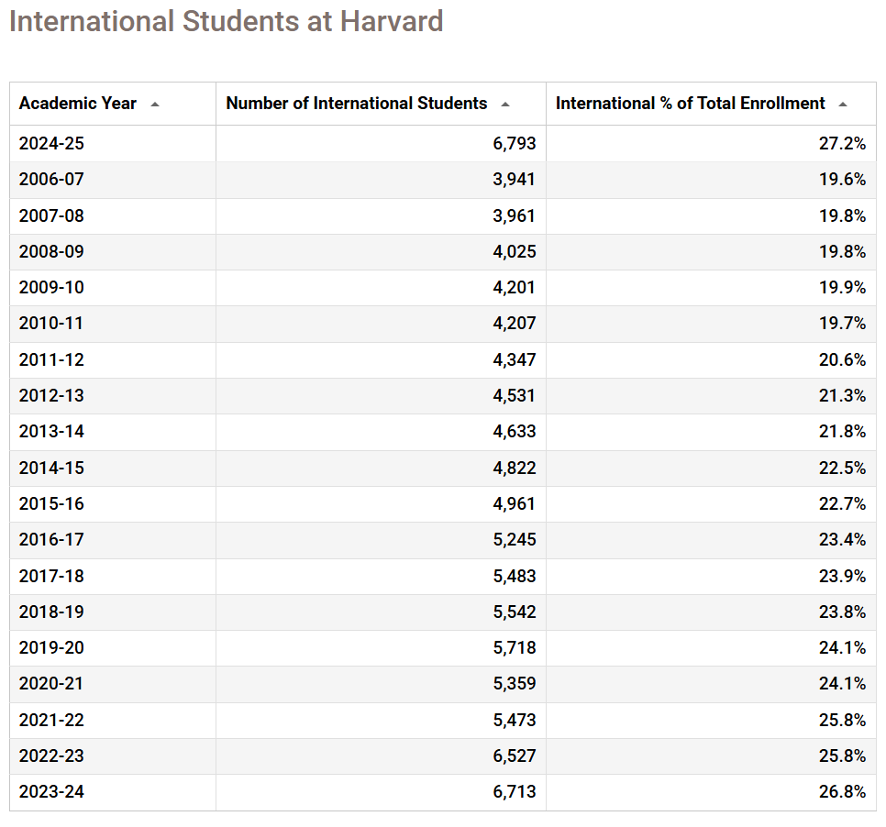Click the 6,793 students value
The width and height of the screenshot is (886, 827).
tap(515, 143)
